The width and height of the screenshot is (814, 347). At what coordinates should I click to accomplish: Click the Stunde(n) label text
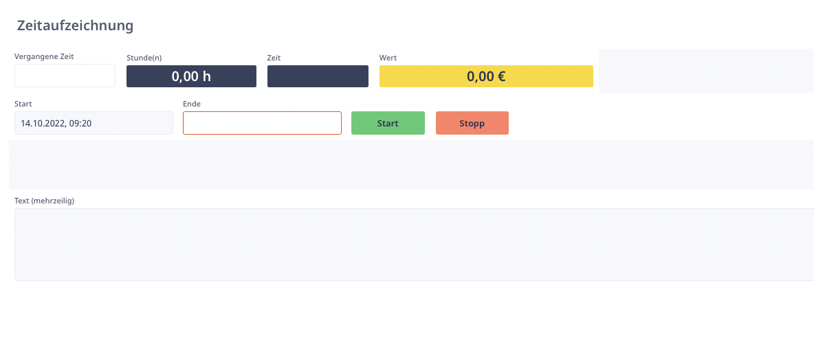point(144,58)
